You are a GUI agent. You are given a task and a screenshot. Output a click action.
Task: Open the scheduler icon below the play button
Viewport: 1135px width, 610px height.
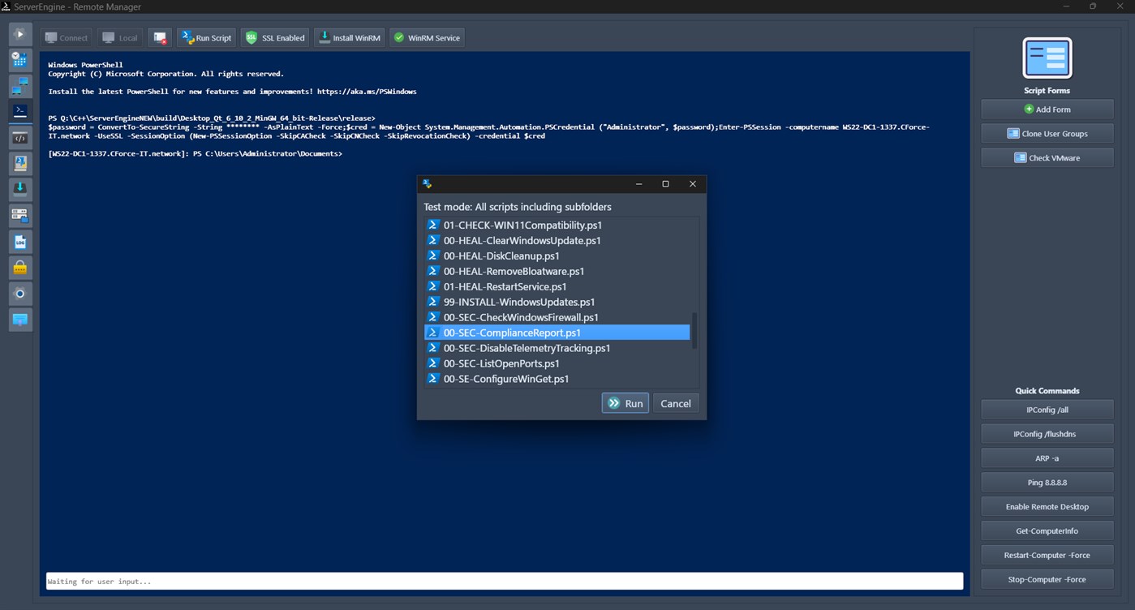[x=19, y=59]
